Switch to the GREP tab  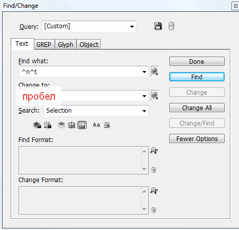pos(44,45)
